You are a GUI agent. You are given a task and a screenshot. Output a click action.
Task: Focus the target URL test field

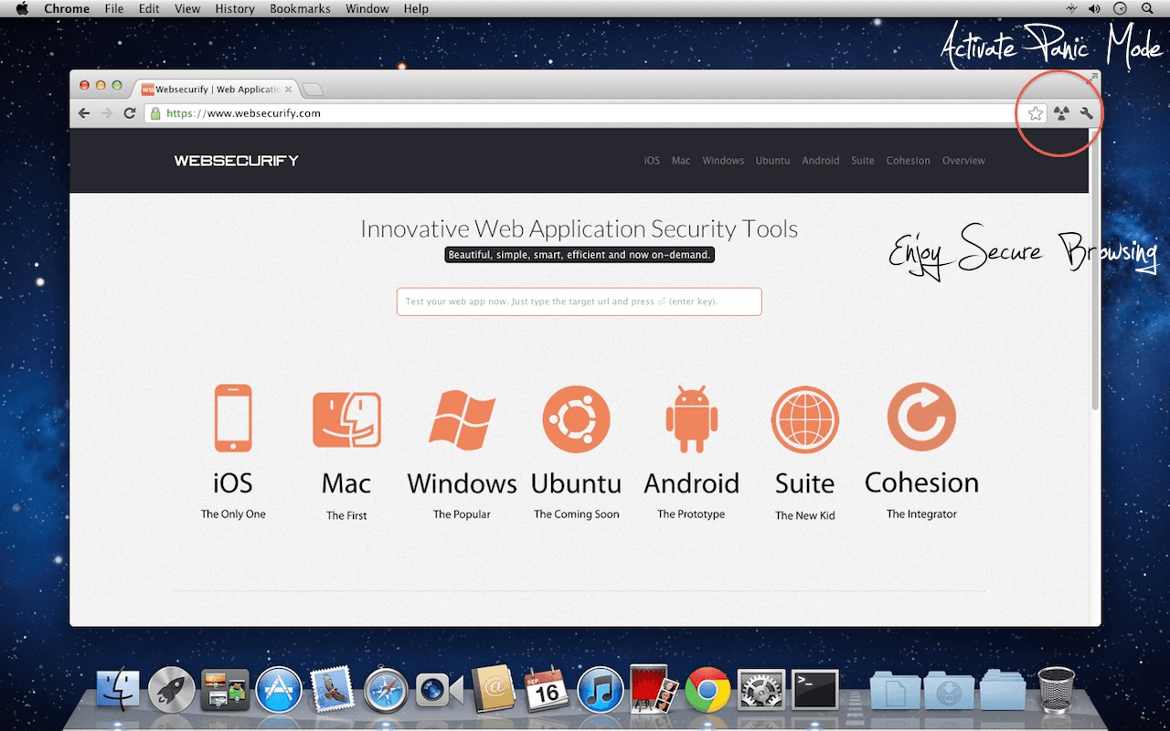click(579, 302)
